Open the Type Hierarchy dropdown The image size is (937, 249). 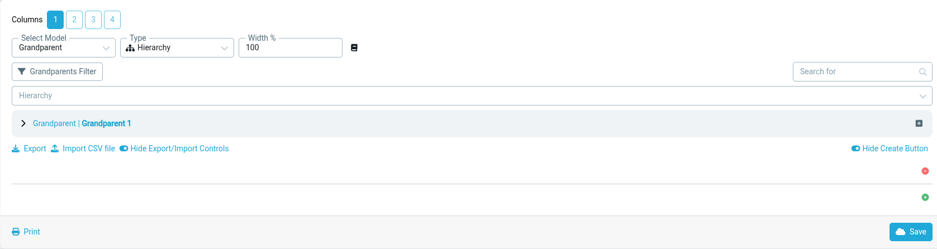point(177,48)
